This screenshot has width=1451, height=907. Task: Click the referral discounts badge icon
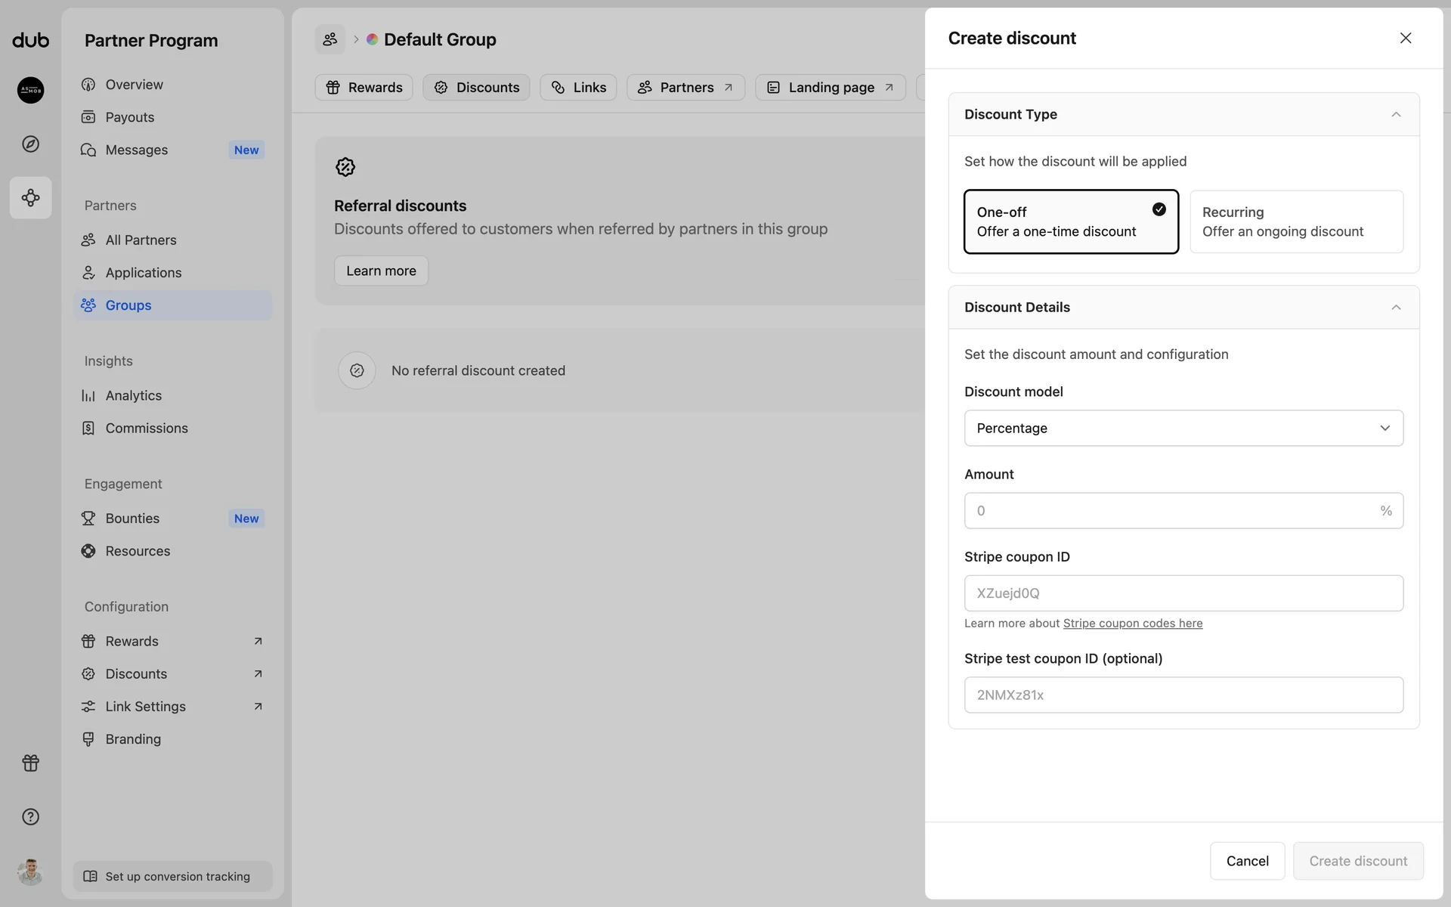(345, 167)
